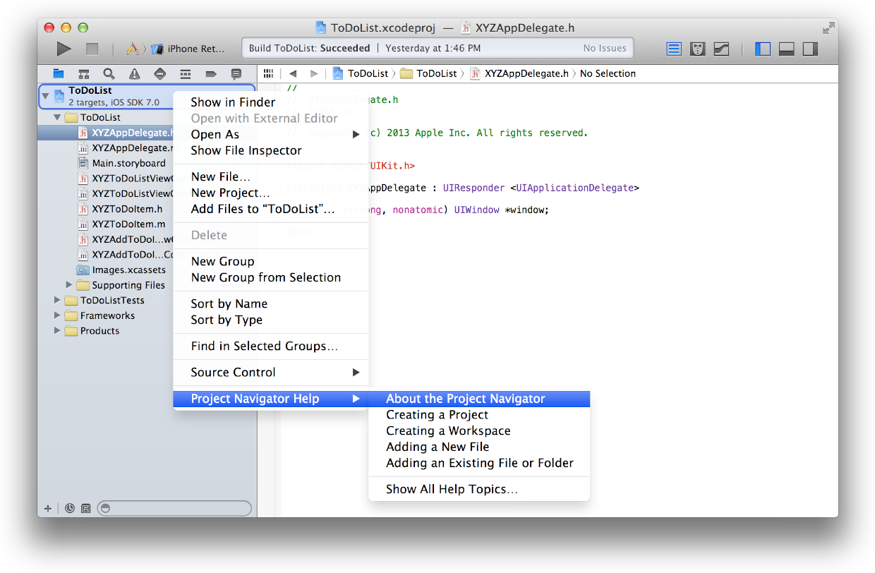Screen dimensions: 875x573
Task: Open Creating a Workspace help topic
Action: 479,431
